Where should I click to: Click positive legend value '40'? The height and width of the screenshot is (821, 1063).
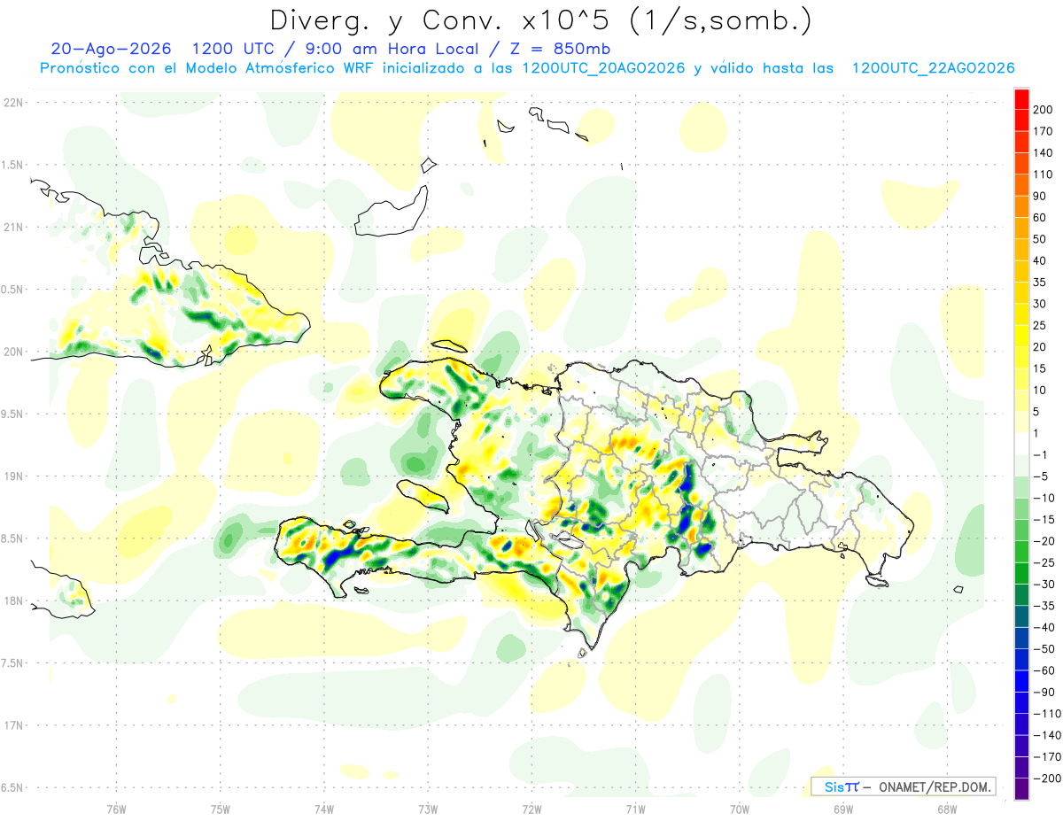coord(1040,260)
